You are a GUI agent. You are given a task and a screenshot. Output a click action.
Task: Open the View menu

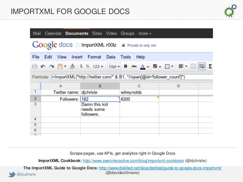tap(62, 57)
